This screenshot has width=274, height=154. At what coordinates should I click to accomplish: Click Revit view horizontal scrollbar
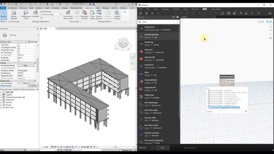tap(115, 147)
